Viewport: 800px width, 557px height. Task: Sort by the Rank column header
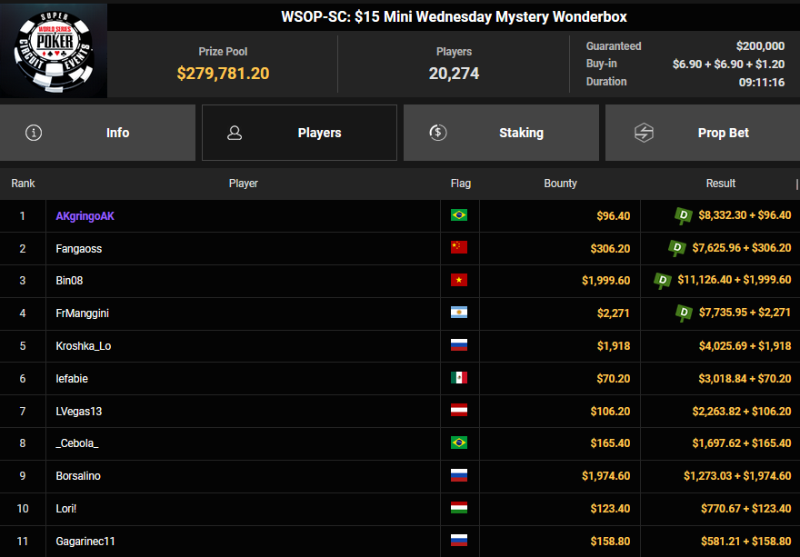[x=23, y=184]
